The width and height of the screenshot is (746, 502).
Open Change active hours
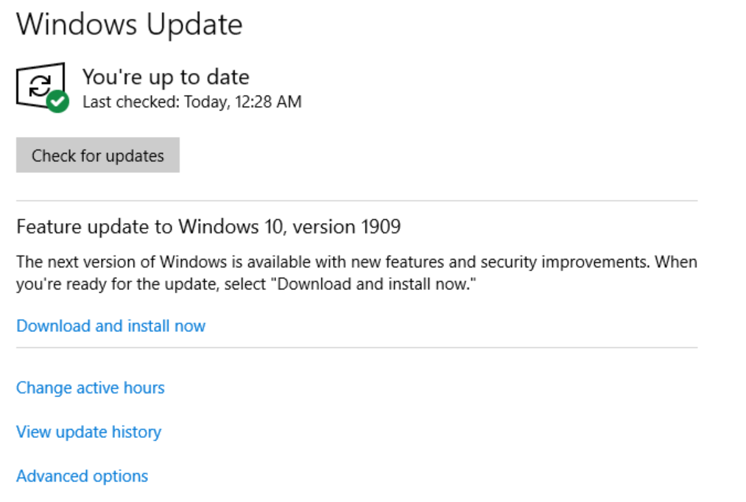90,388
